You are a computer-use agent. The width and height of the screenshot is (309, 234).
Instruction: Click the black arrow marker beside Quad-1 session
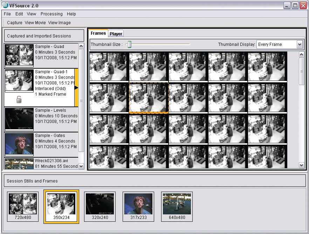[x=76, y=88]
